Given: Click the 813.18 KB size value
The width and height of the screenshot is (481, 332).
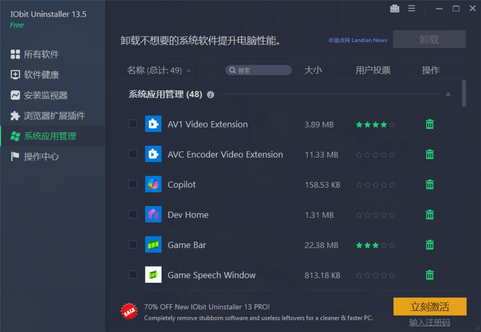Looking at the screenshot, I should 322,275.
